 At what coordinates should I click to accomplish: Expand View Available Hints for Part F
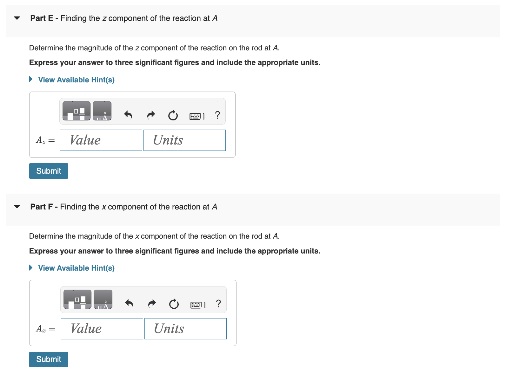[x=76, y=268]
